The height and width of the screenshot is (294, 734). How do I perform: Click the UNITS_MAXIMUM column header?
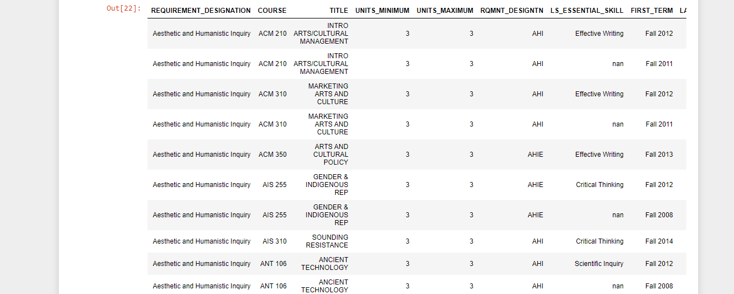coord(445,11)
